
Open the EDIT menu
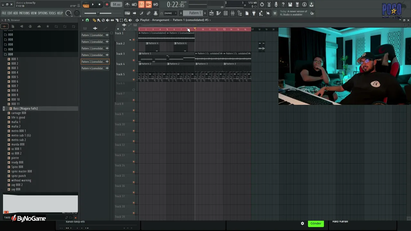click(10, 13)
